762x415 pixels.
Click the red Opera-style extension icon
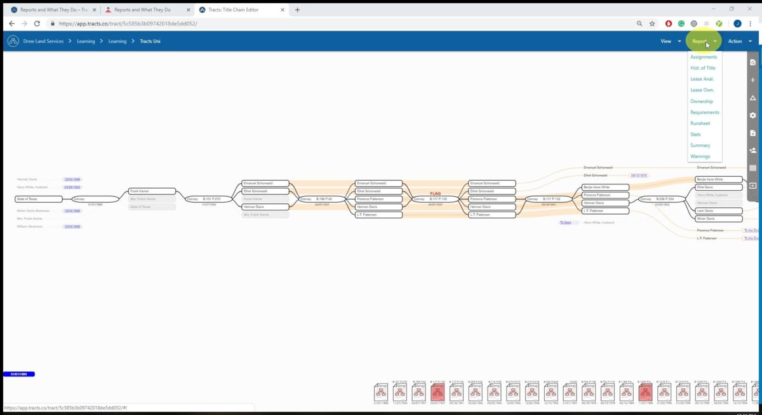pyautogui.click(x=669, y=23)
